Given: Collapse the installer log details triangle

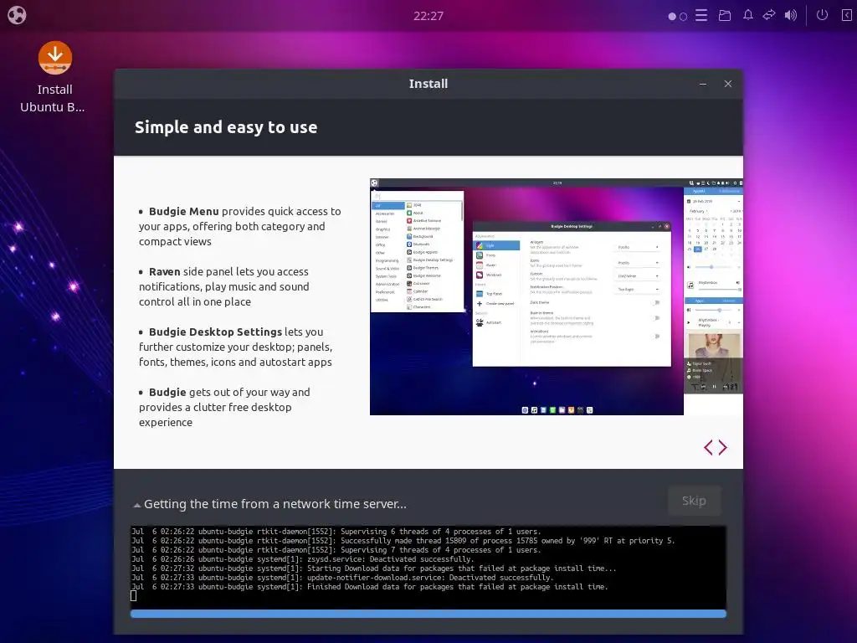Looking at the screenshot, I should [136, 505].
